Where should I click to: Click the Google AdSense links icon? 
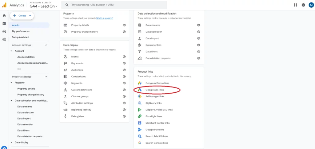[140, 83]
